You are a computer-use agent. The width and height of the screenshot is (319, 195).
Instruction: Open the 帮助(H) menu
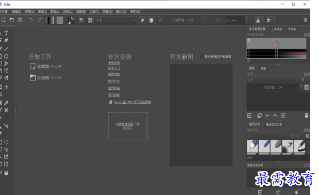pyautogui.click(x=135, y=11)
